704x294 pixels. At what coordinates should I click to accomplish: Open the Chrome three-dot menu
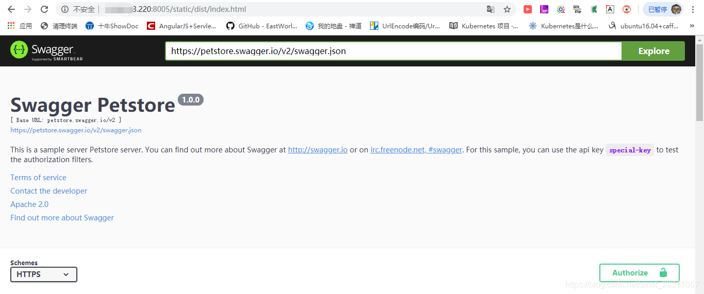[x=694, y=9]
